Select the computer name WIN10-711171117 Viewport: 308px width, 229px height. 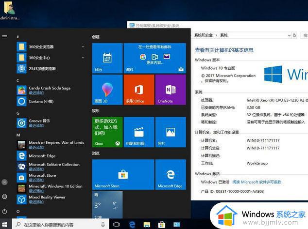click(263, 140)
